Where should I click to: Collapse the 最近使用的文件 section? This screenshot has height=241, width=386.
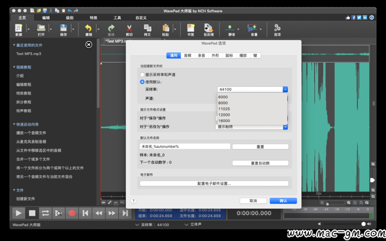(14, 45)
